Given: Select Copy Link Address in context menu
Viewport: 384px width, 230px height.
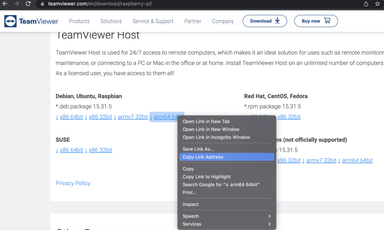Looking at the screenshot, I should pyautogui.click(x=227, y=157).
